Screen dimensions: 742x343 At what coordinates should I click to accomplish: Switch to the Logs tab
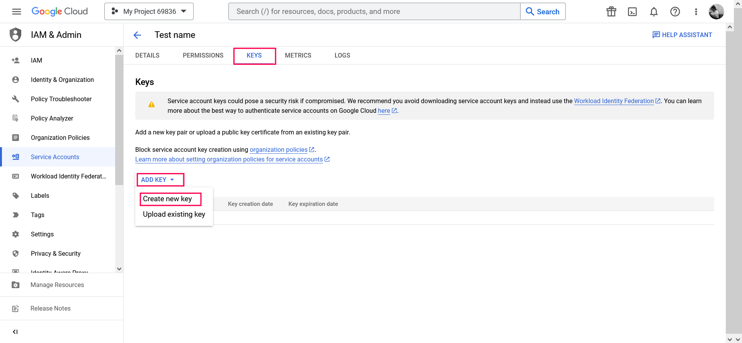click(x=342, y=56)
